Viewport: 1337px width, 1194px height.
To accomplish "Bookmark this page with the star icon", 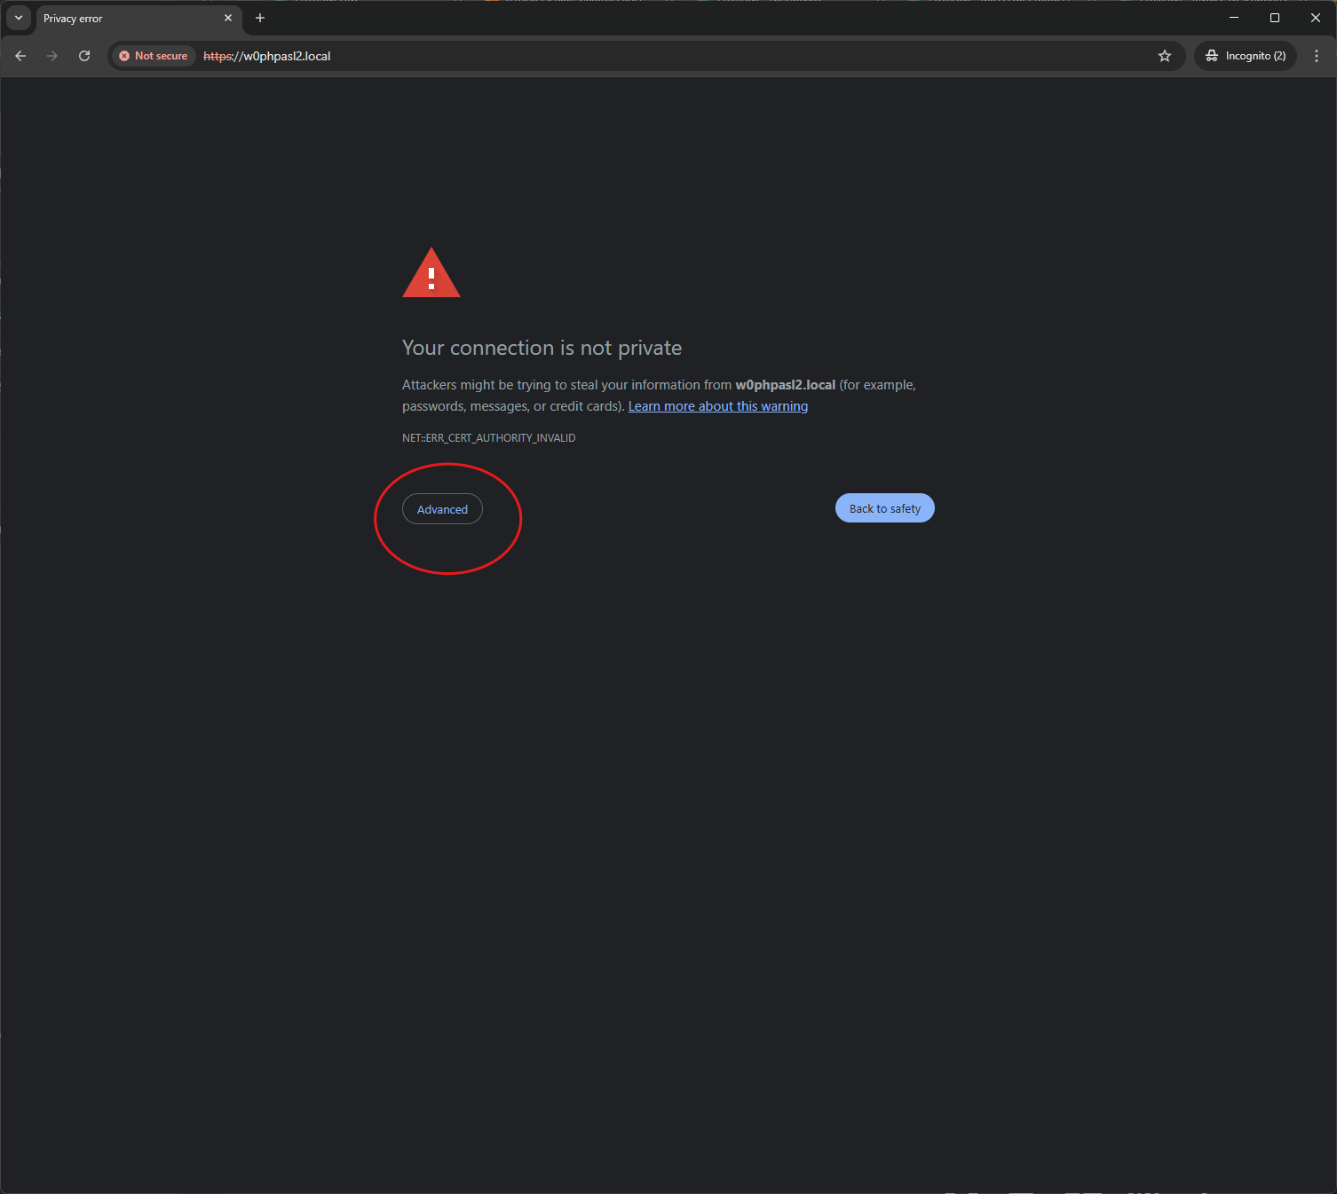I will tap(1165, 56).
